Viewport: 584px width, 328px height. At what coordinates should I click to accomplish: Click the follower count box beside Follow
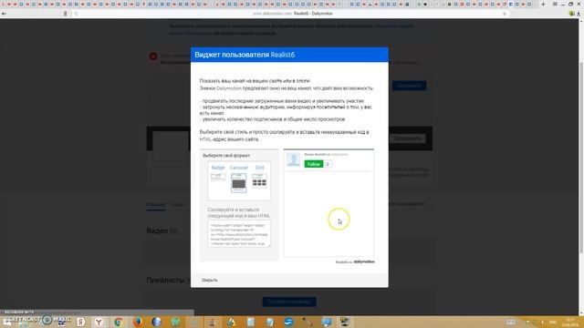point(328,164)
